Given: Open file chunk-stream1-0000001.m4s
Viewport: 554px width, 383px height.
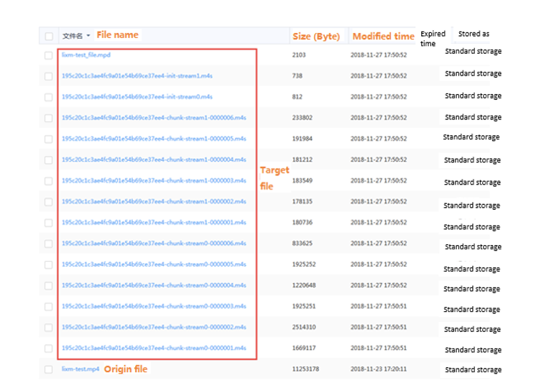Looking at the screenshot, I should point(154,222).
